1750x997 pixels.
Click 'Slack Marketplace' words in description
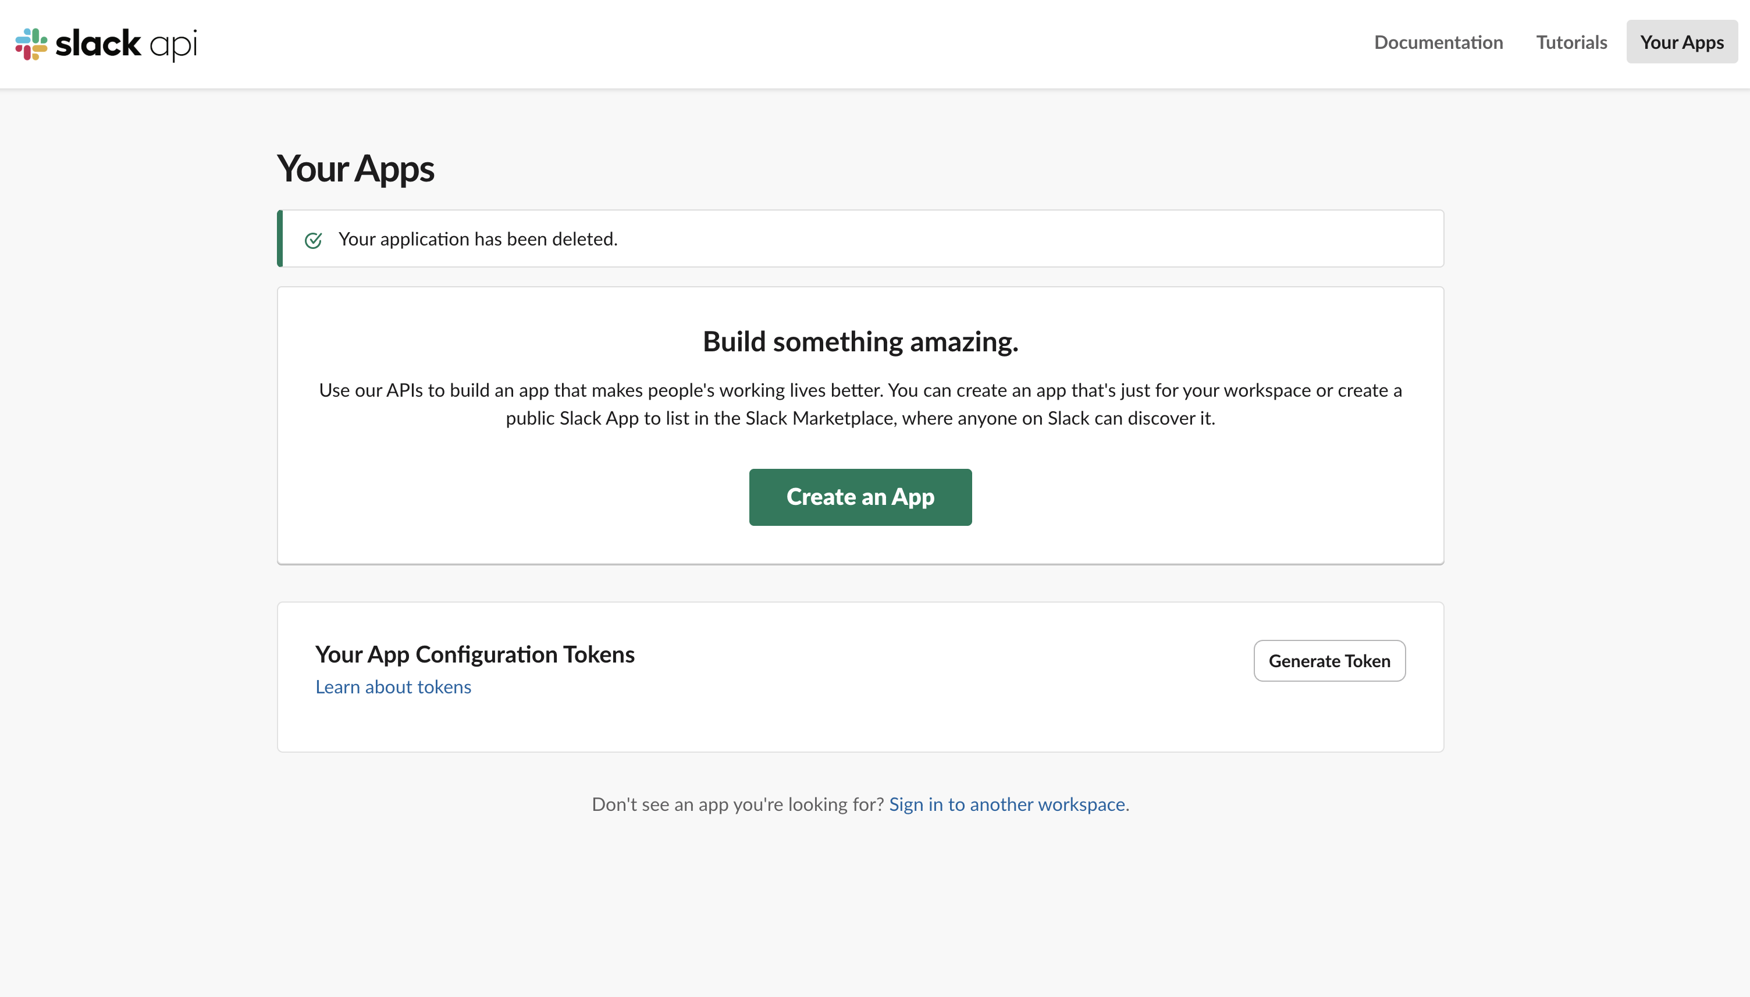click(x=820, y=418)
